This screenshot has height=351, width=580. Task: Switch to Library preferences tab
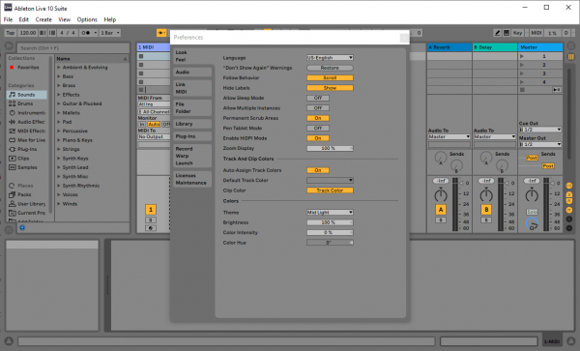coord(192,124)
